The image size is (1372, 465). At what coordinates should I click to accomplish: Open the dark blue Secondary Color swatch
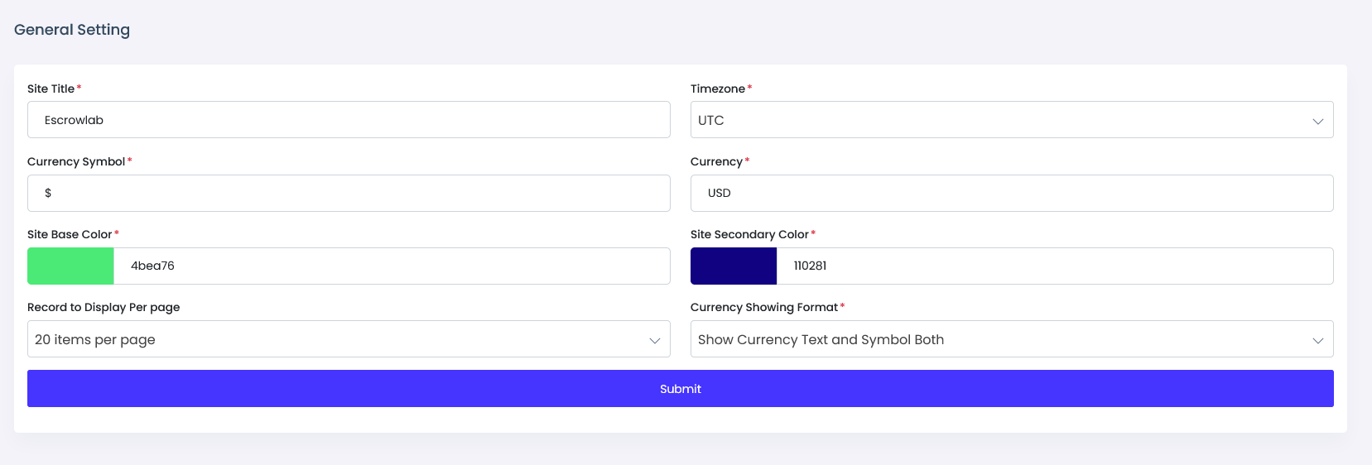click(734, 266)
